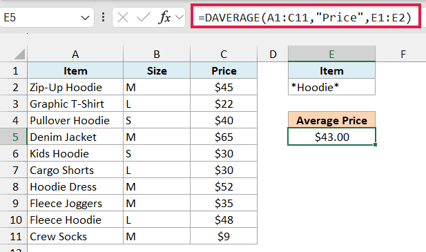426x252 pixels.
Task: Select the Kids Hoodie cell
Action: (x=75, y=153)
